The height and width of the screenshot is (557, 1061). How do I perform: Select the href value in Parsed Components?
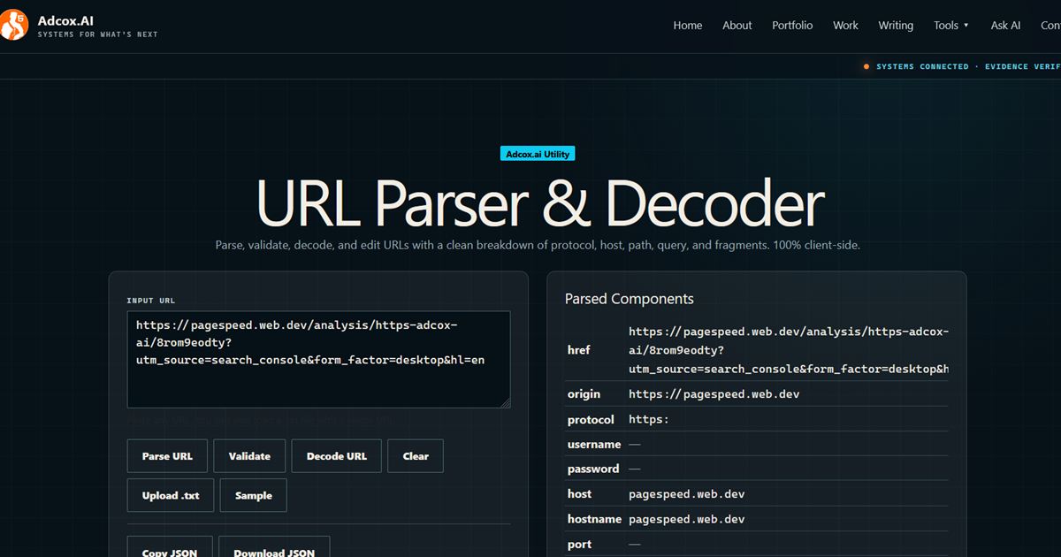[x=788, y=350]
